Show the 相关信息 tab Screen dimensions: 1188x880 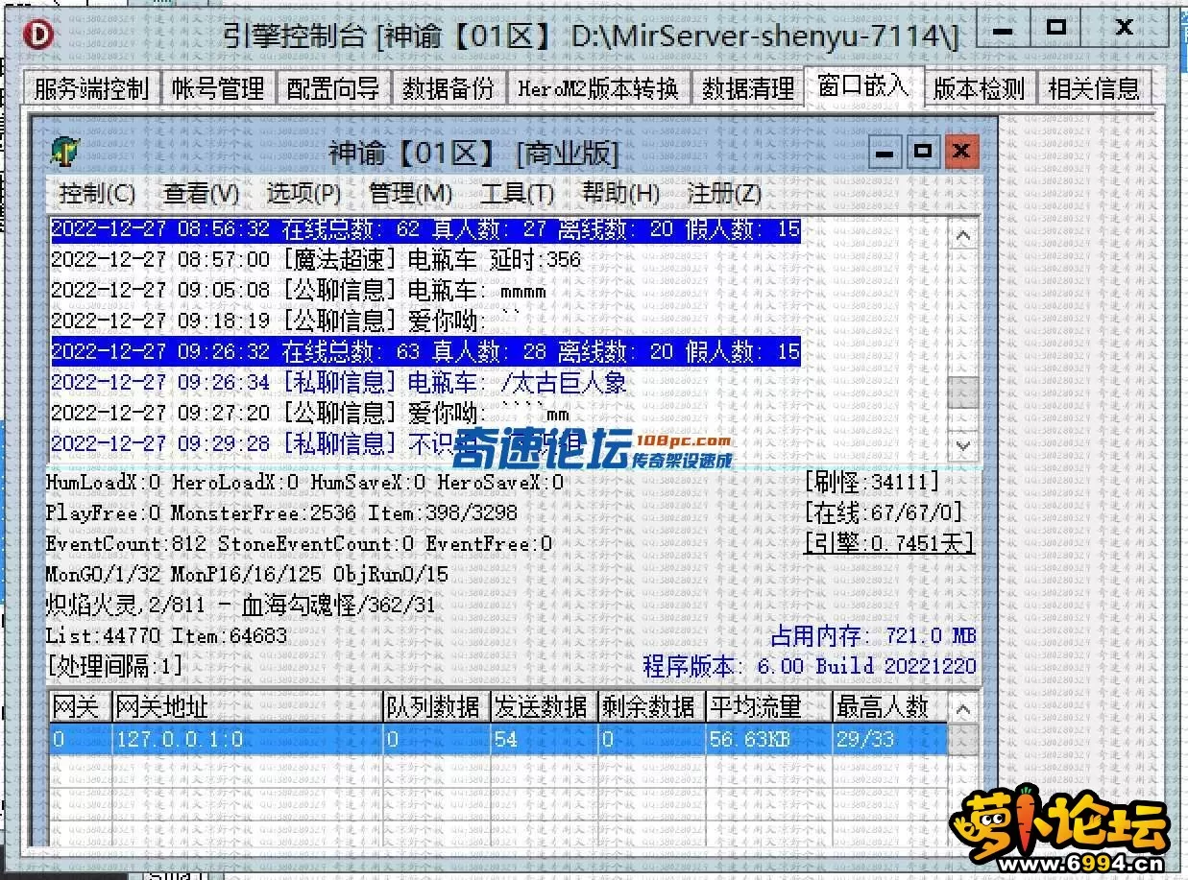(x=1094, y=89)
